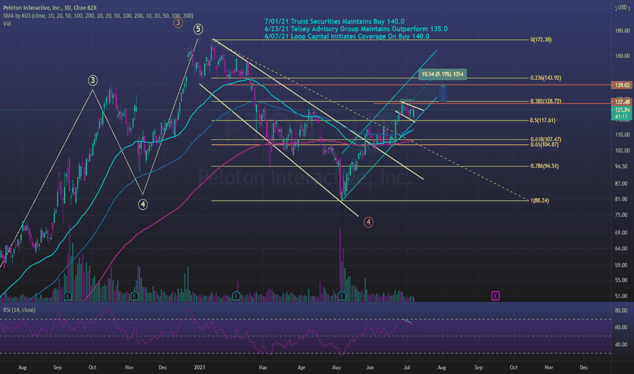The height and width of the screenshot is (374, 634).
Task: Open the USD currency dropdown on price axis
Action: coord(622,7)
